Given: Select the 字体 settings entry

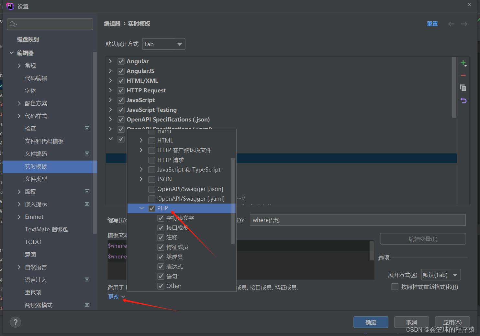Looking at the screenshot, I should click(30, 91).
